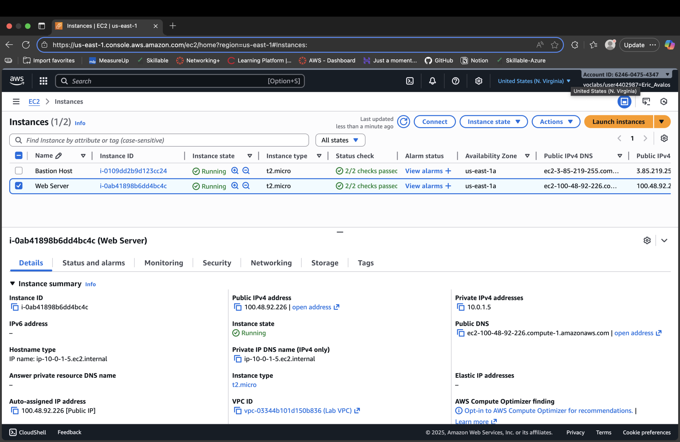Open the AWS console settings gear
This screenshot has height=442, width=680.
[479, 81]
